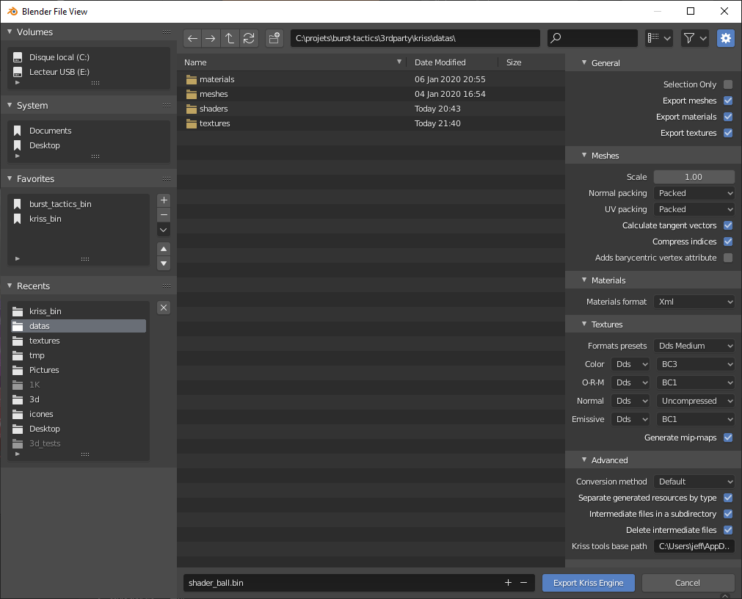Go back to previous folder arrow
This screenshot has height=599, width=742.
pos(192,38)
